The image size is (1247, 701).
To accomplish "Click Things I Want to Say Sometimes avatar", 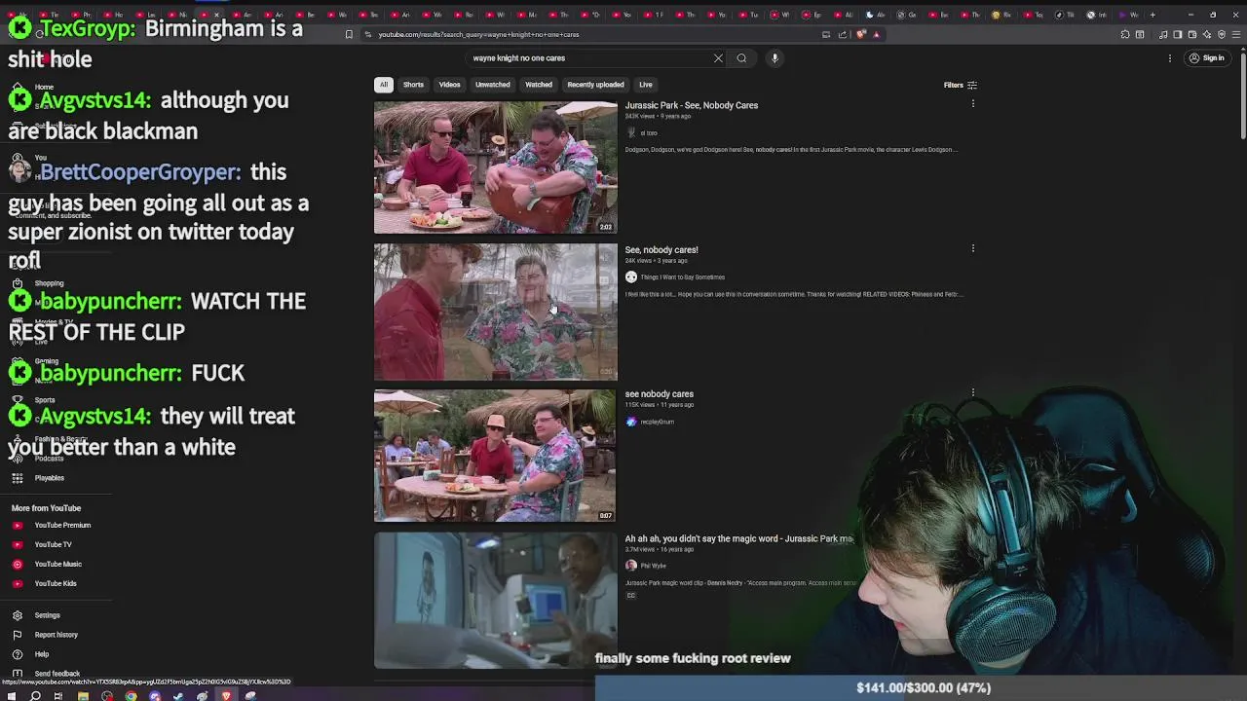I will (630, 277).
